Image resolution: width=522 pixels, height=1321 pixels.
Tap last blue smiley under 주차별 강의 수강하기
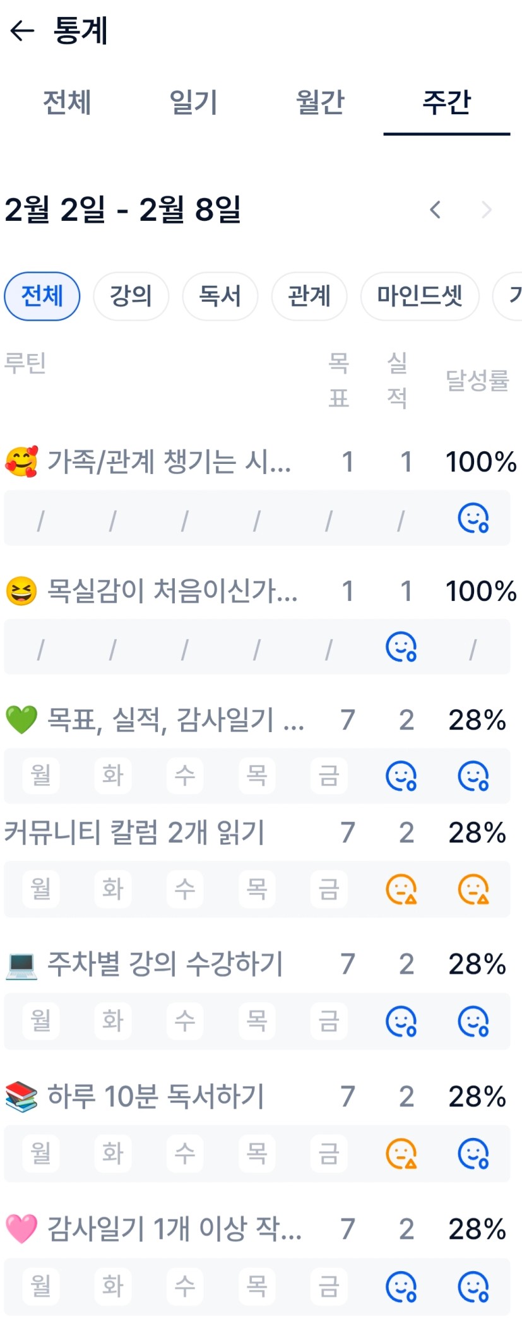pos(473,1021)
